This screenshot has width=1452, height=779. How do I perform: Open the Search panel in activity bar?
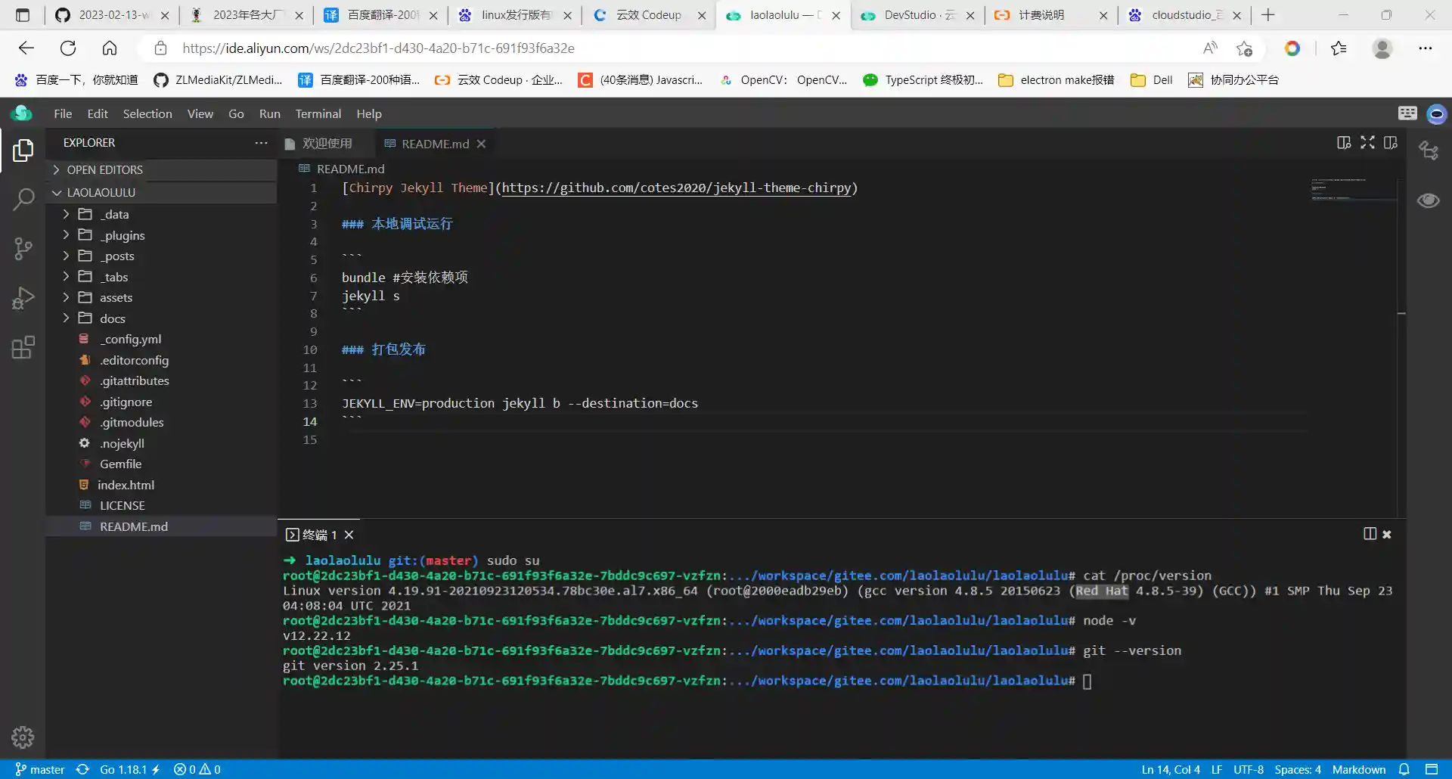click(23, 200)
